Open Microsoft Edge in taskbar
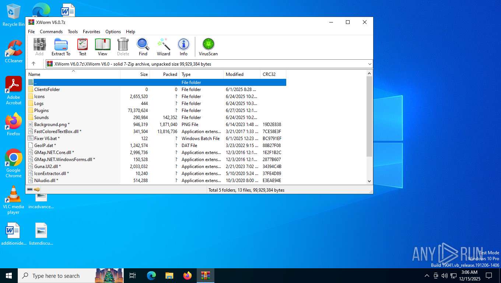501x283 pixels. click(x=151, y=276)
